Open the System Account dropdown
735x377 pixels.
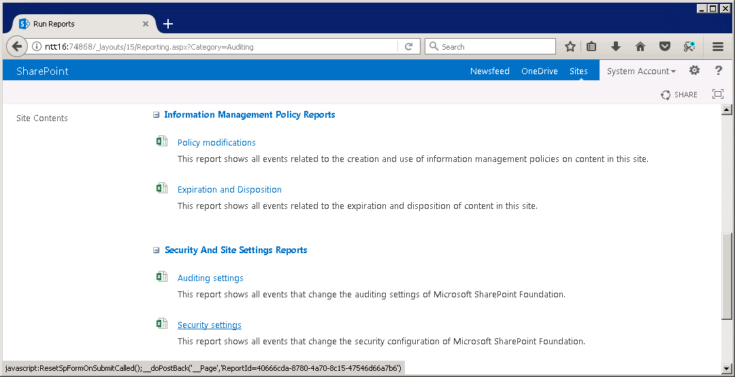(641, 71)
